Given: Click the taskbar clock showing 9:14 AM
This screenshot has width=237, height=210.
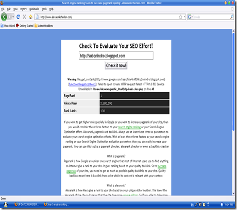Looking at the screenshot, I should click(229, 204).
